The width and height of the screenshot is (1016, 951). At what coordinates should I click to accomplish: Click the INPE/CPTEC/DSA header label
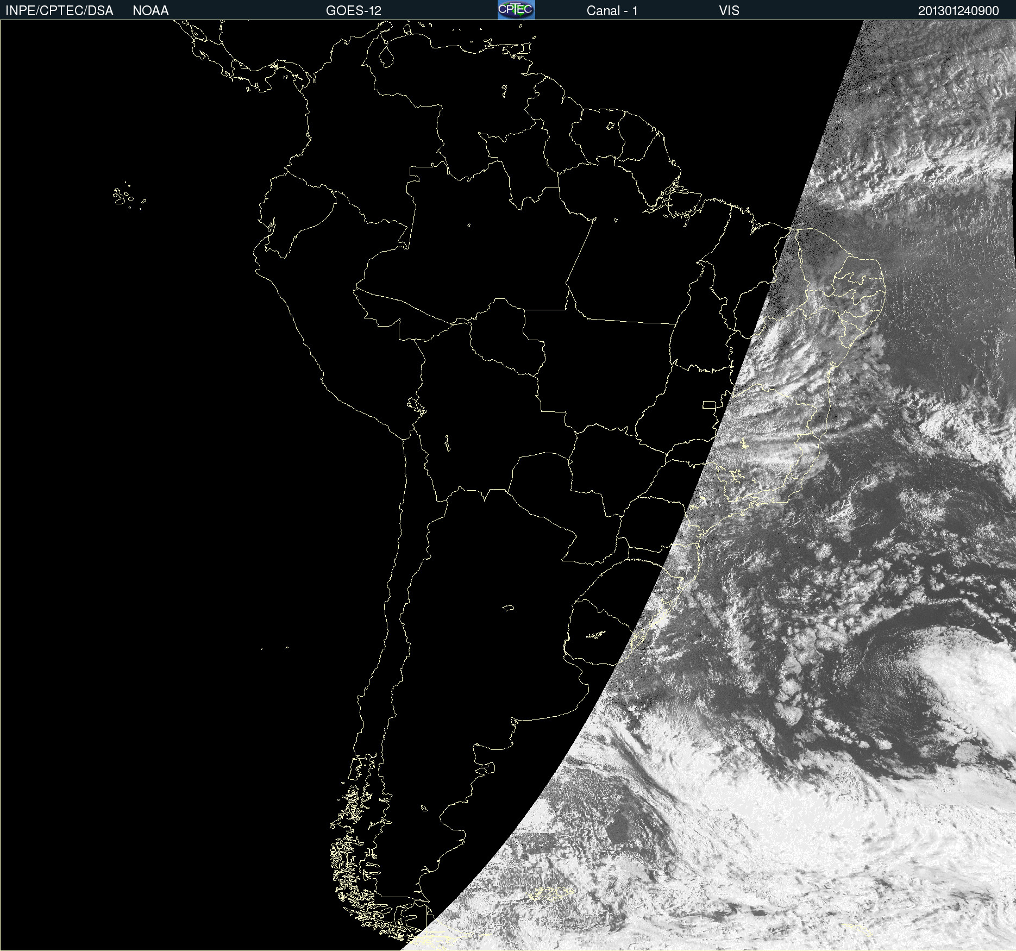pyautogui.click(x=59, y=11)
